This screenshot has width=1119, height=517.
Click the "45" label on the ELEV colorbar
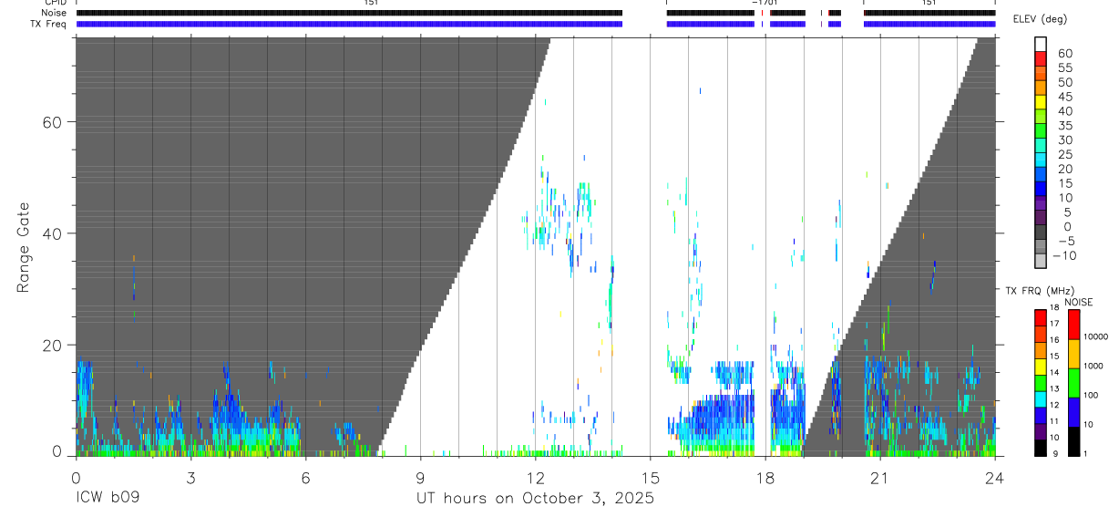pos(1064,97)
